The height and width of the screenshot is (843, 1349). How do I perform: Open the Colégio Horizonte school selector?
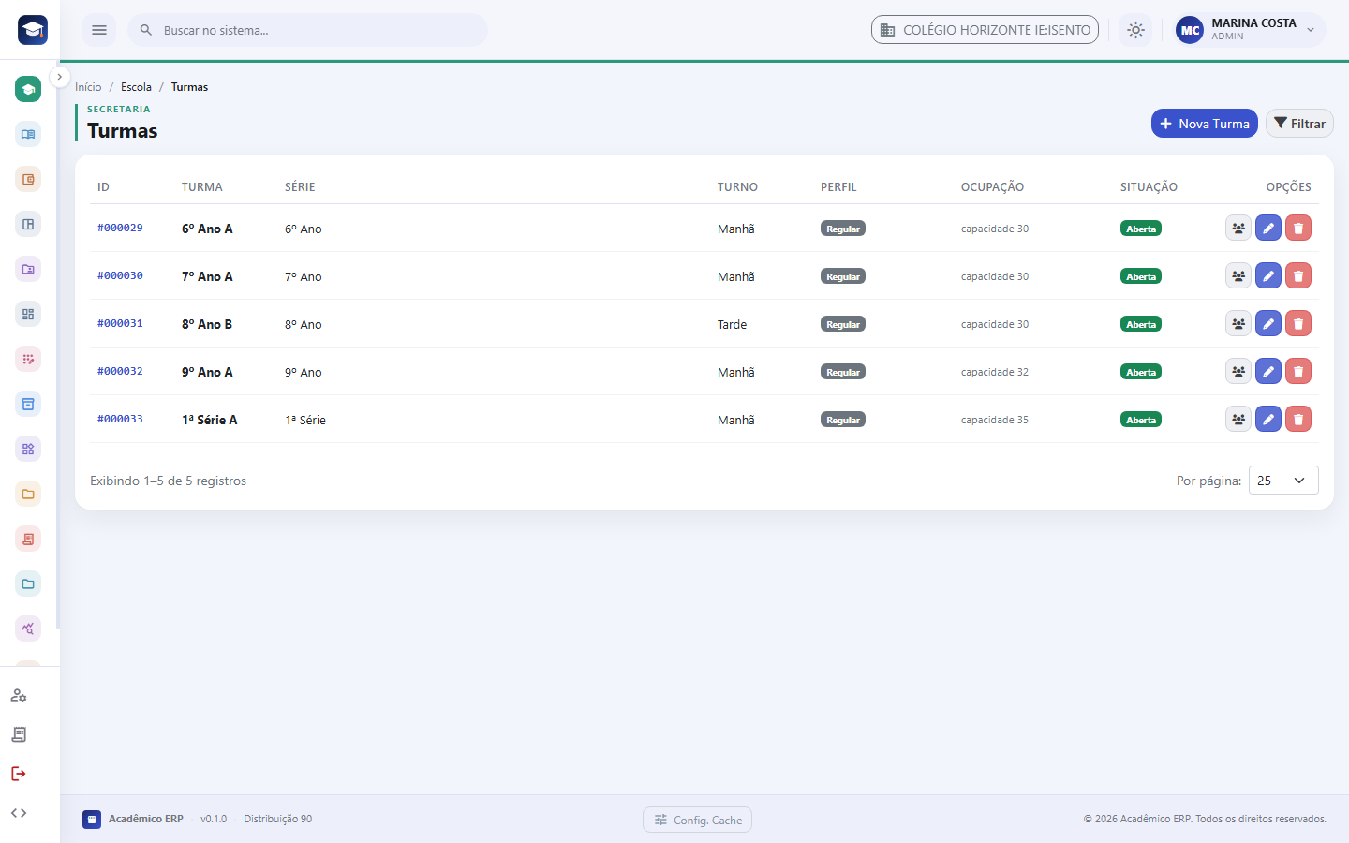[985, 30]
